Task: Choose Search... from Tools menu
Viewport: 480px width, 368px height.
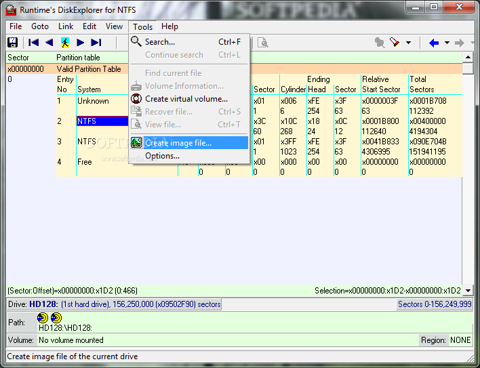Action: click(x=189, y=41)
